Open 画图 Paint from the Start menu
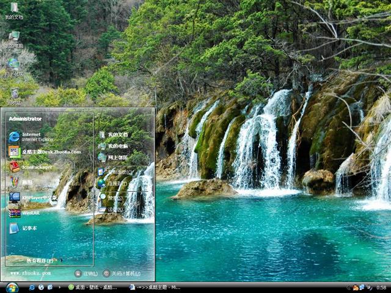This screenshot has width=391, height=293. (20, 183)
